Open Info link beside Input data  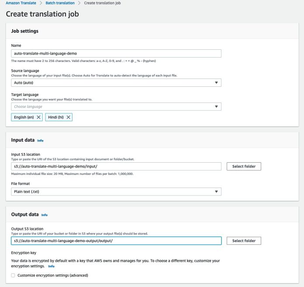tap(40, 140)
